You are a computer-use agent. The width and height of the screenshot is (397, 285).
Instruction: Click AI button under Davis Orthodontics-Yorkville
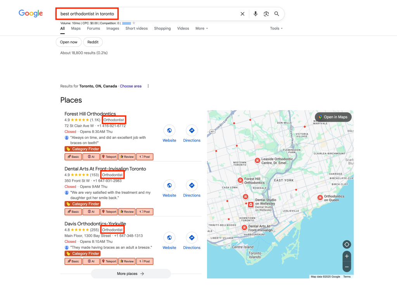[x=91, y=261]
